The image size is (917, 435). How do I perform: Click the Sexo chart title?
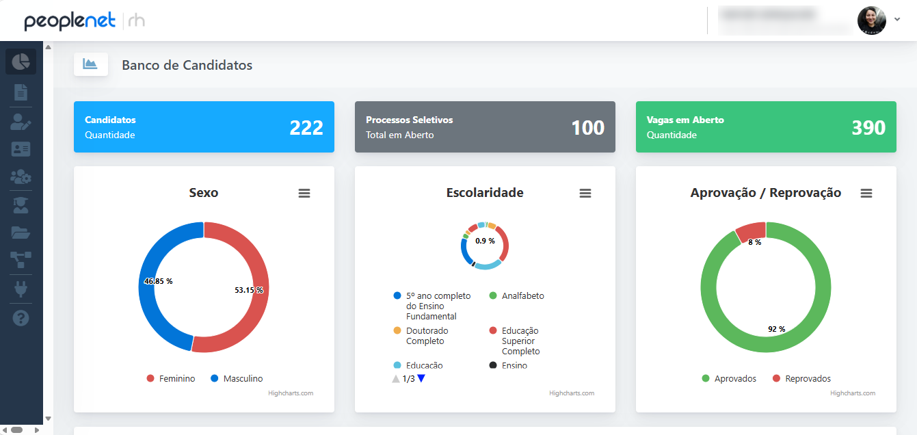(x=204, y=193)
